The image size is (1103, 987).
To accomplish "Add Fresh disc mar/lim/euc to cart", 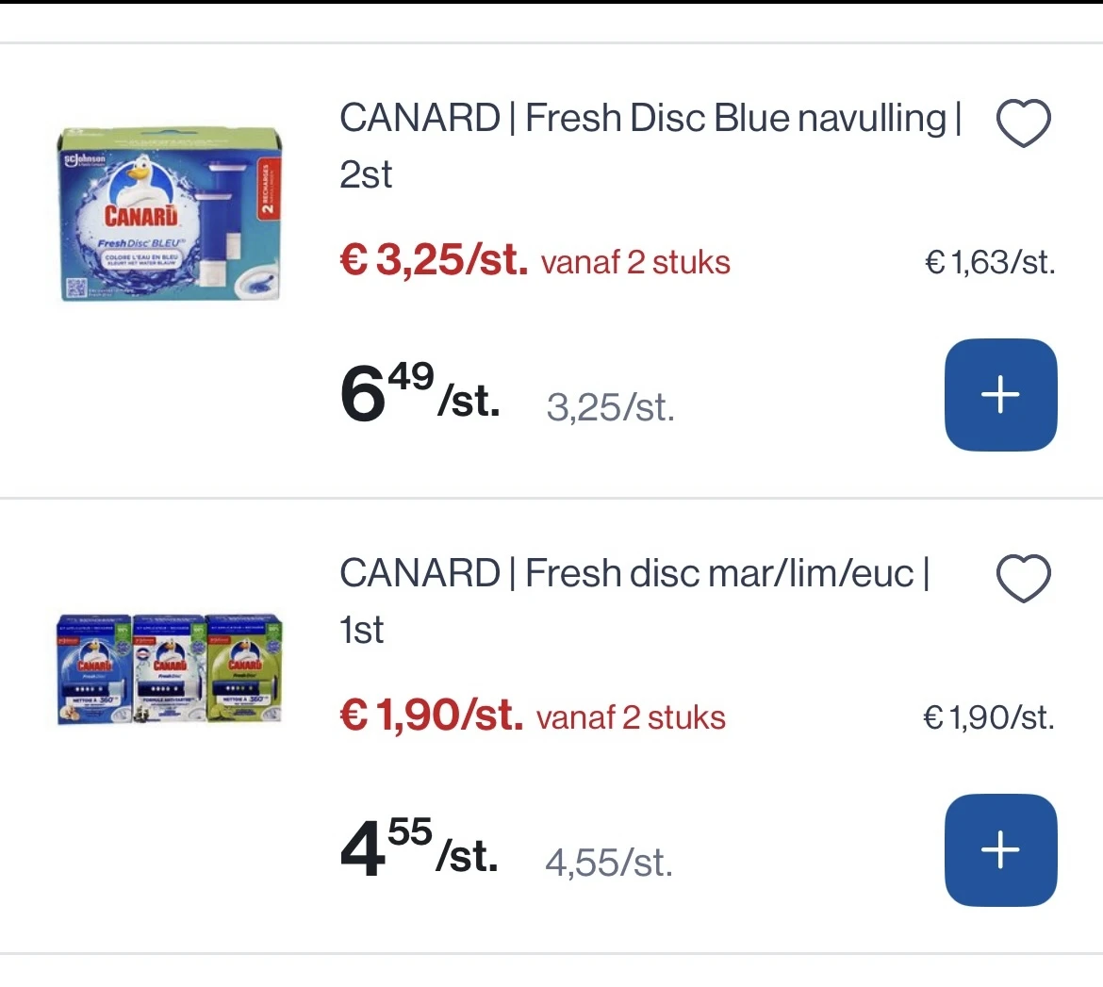I will click(x=1000, y=850).
